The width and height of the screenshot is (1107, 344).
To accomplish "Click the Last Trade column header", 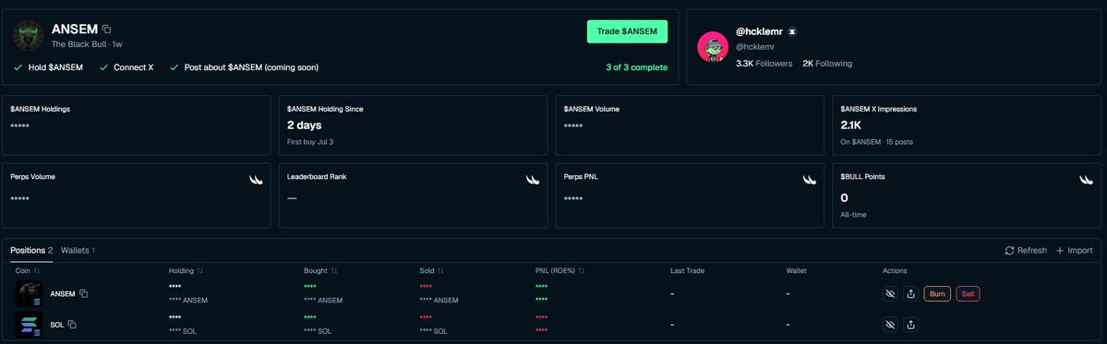I will (687, 271).
